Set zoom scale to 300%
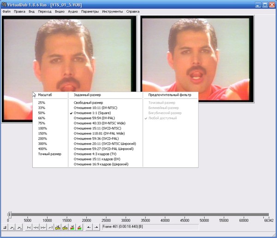This screenshot has width=277, height=238. pyautogui.click(x=42, y=144)
